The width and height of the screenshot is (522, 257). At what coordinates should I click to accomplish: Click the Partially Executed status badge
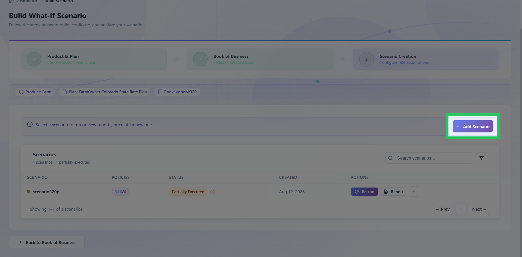[x=188, y=192]
